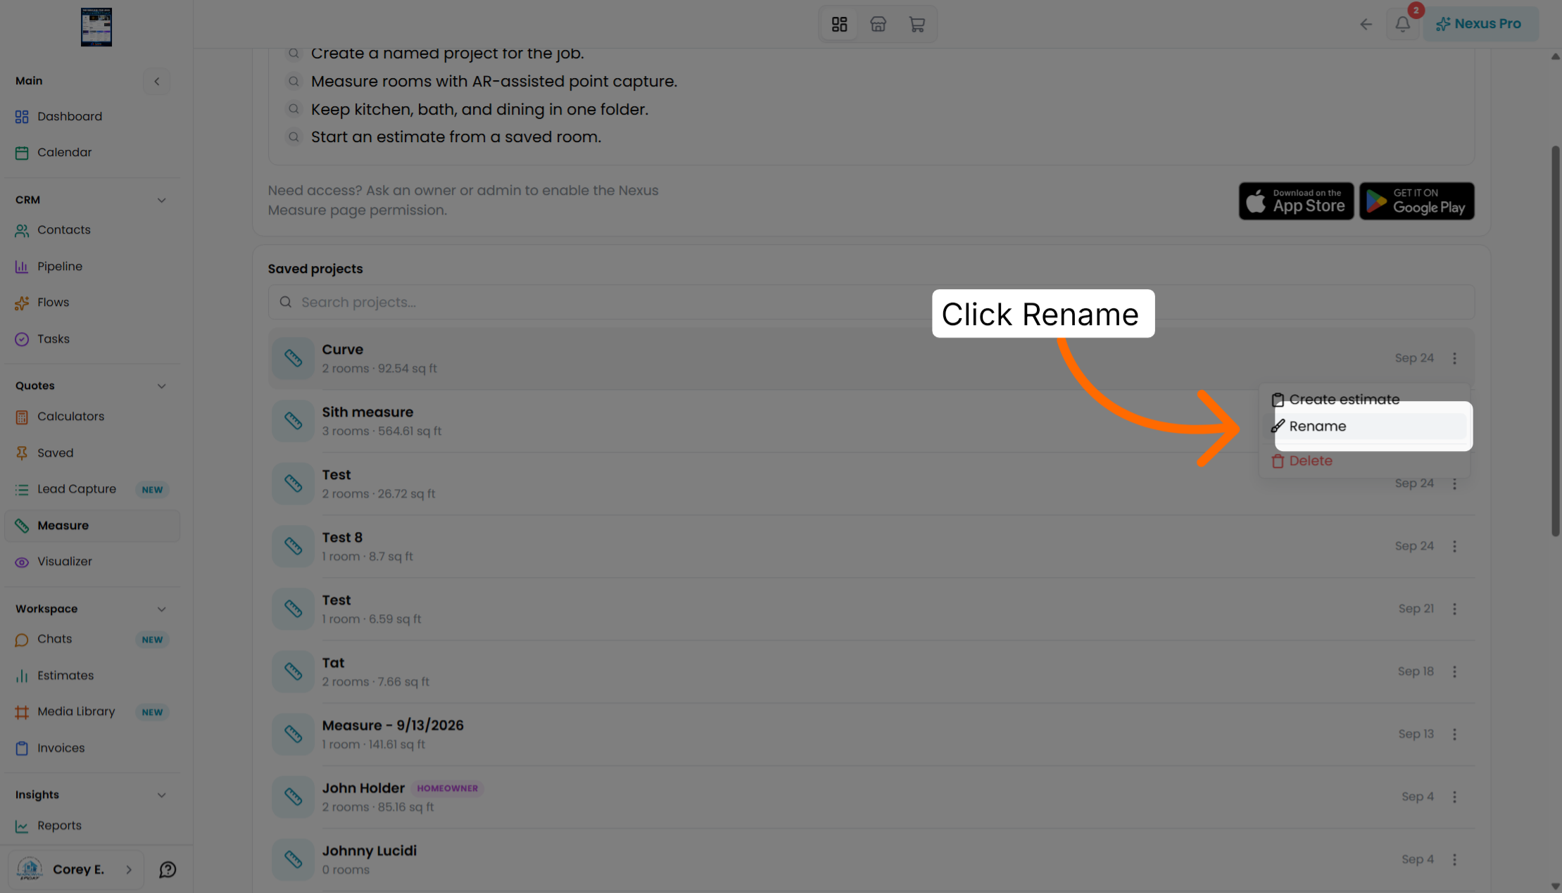Open Flows in the sidebar
The width and height of the screenshot is (1562, 893).
[92, 303]
